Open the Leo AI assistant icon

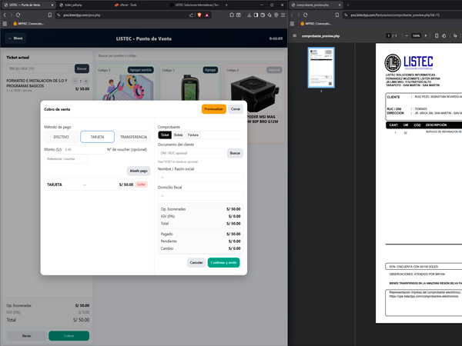pyautogui.click(x=269, y=15)
